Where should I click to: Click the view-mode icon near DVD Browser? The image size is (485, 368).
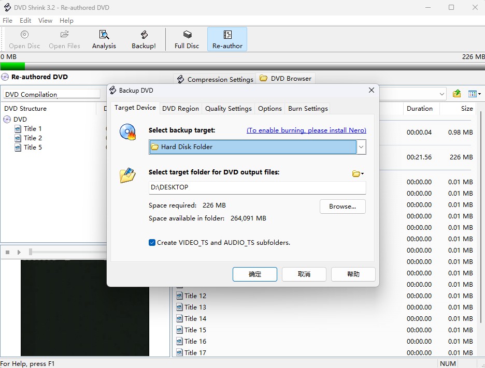[473, 94]
